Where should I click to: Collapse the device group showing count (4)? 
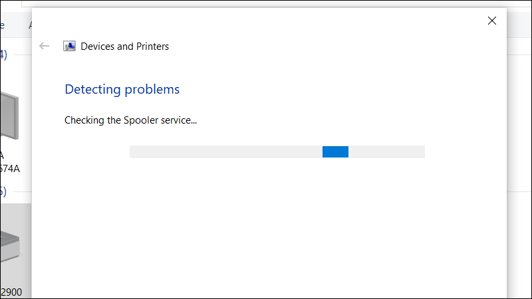3,54
